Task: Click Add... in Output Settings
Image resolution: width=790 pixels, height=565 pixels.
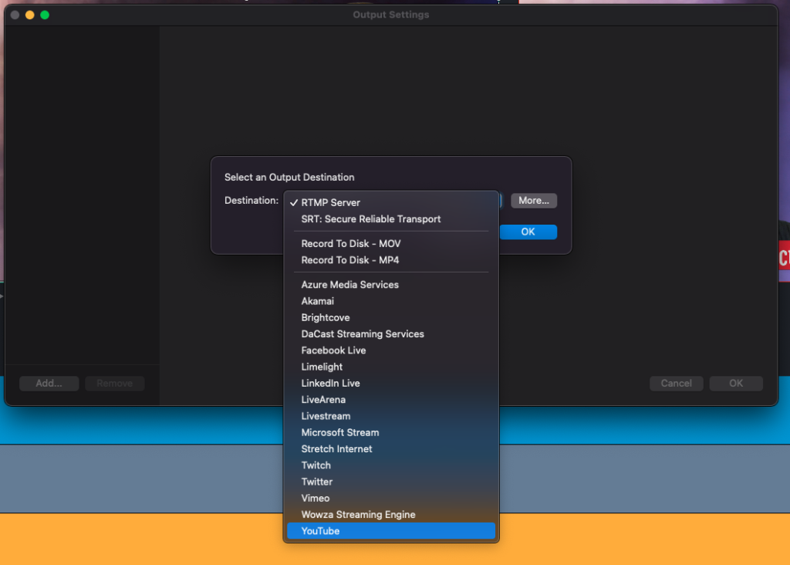Action: click(49, 384)
